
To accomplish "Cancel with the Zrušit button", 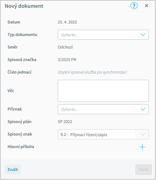I will tap(13, 170).
